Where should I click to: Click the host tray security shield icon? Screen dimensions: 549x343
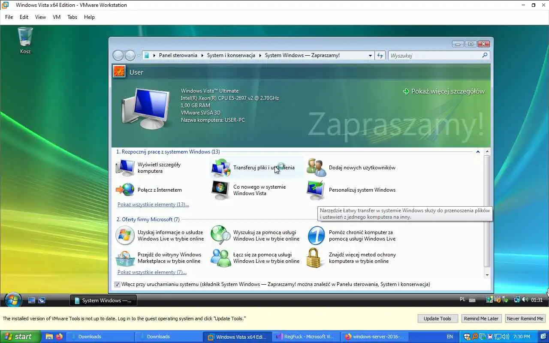pyautogui.click(x=468, y=337)
